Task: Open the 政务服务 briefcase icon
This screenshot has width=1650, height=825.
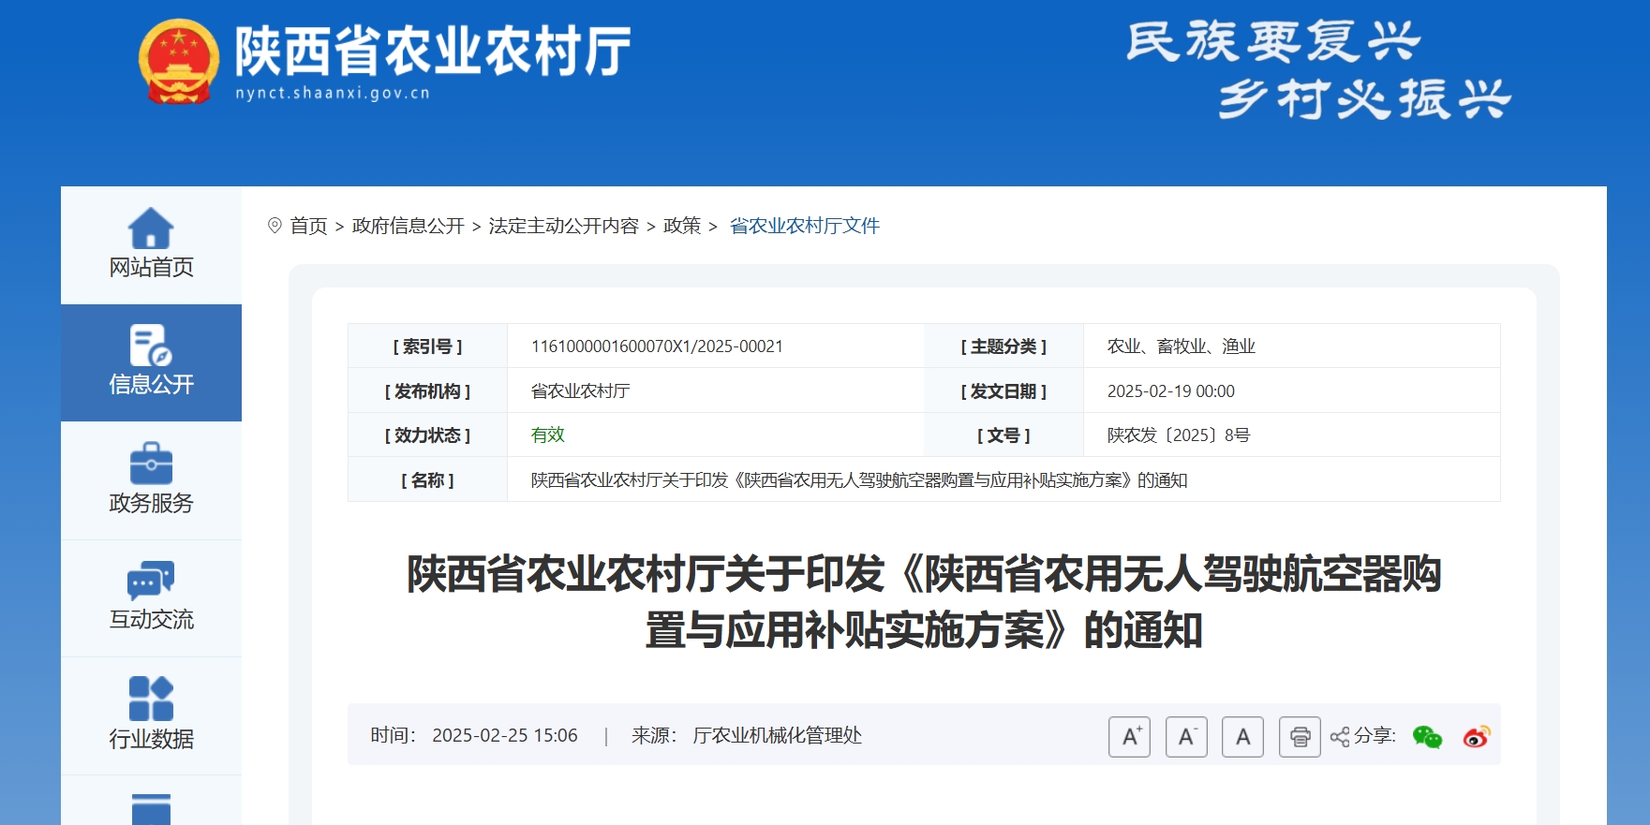Action: point(151,464)
